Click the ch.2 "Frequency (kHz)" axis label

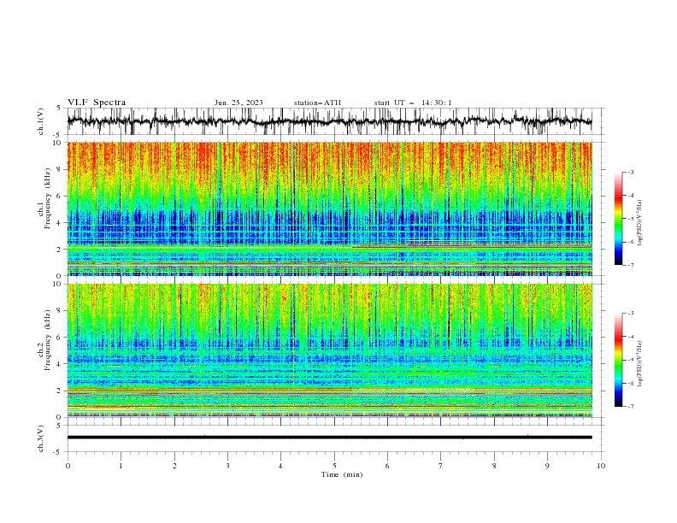[48, 340]
